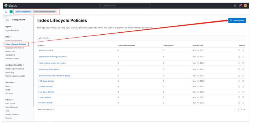Open the .alerts-ilm-policy policy link
The height and width of the screenshot is (124, 255).
(x=46, y=50)
